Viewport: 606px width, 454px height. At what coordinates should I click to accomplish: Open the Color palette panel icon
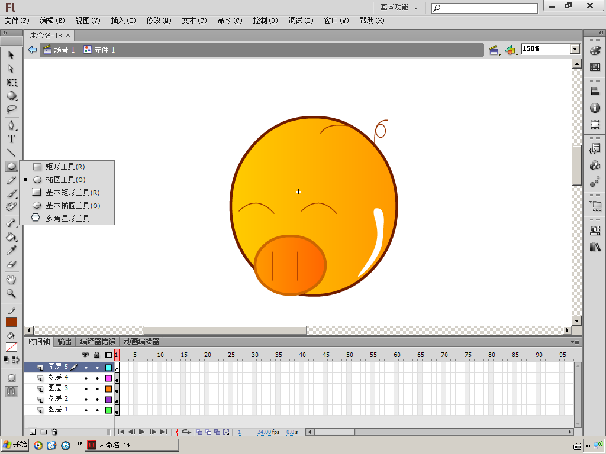(x=595, y=51)
